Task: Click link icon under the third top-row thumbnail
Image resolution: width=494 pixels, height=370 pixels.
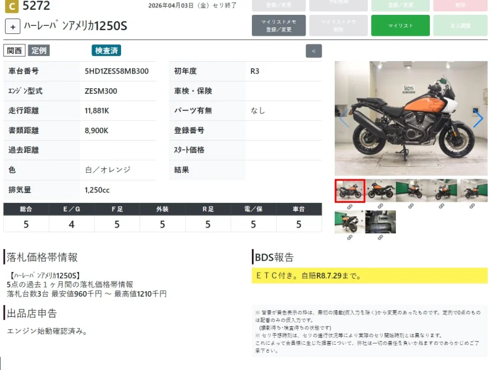Action: pyautogui.click(x=411, y=206)
